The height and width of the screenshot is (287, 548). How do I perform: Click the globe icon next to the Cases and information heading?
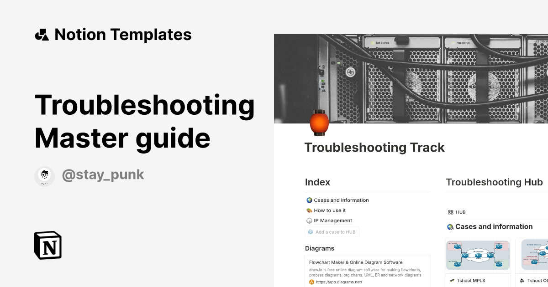[x=450, y=226]
